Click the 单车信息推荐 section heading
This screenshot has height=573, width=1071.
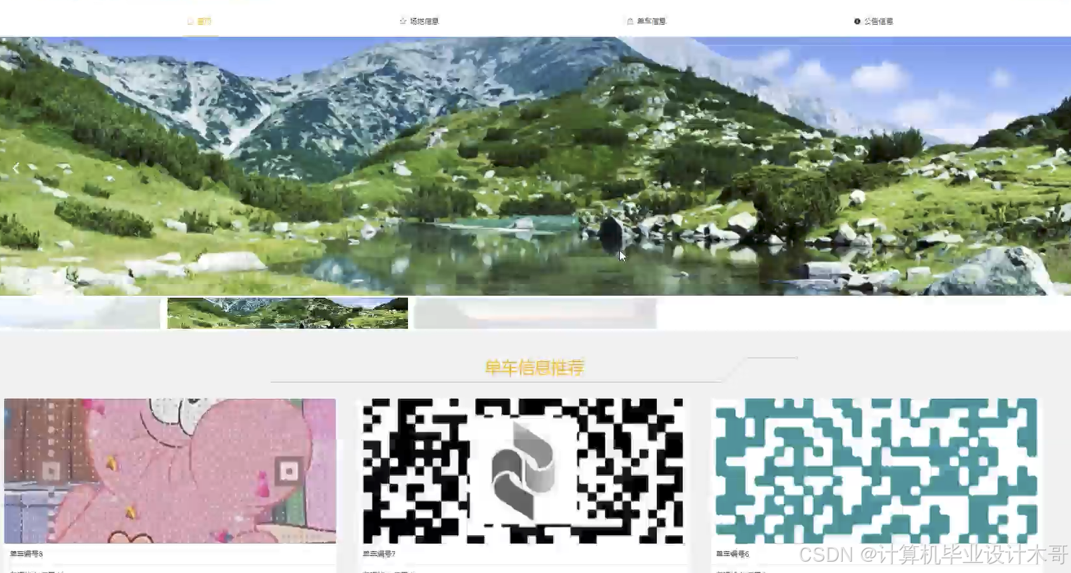point(535,368)
